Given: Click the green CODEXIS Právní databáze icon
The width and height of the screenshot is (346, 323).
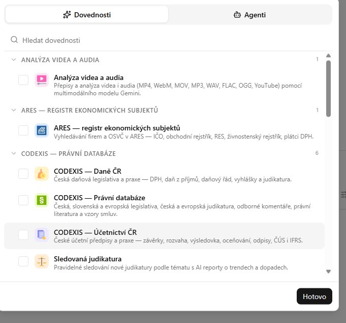Looking at the screenshot, I should tap(42, 200).
